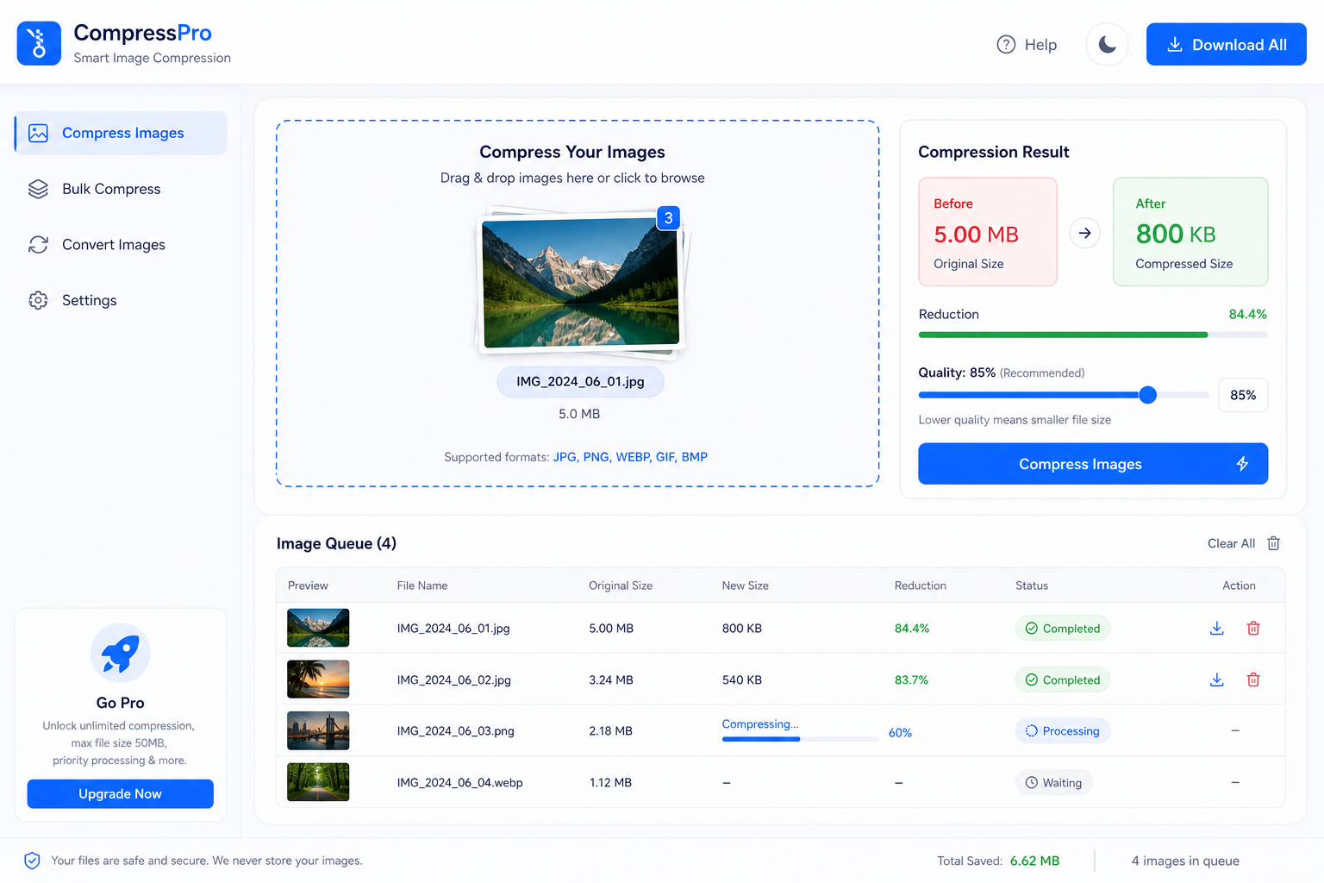Screen dimensions: 1324x883
Task: Click the mountain lake photo in drop zone
Action: (581, 283)
